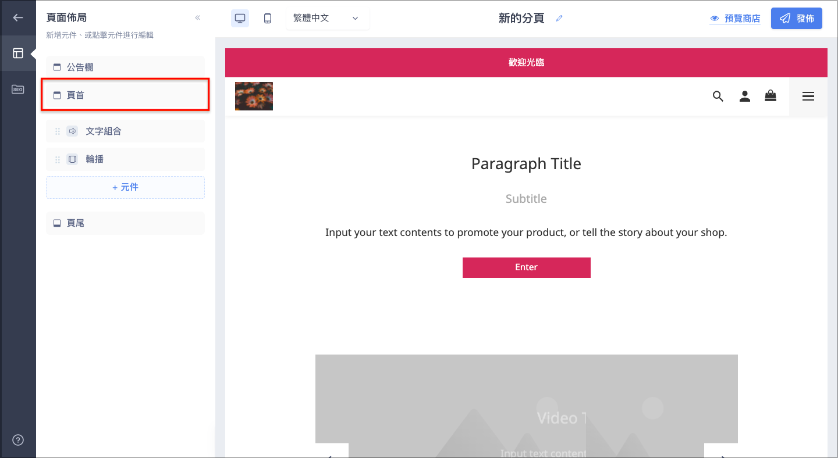Click the paper plane icon in 發佈
The width and height of the screenshot is (838, 458).
[785, 18]
